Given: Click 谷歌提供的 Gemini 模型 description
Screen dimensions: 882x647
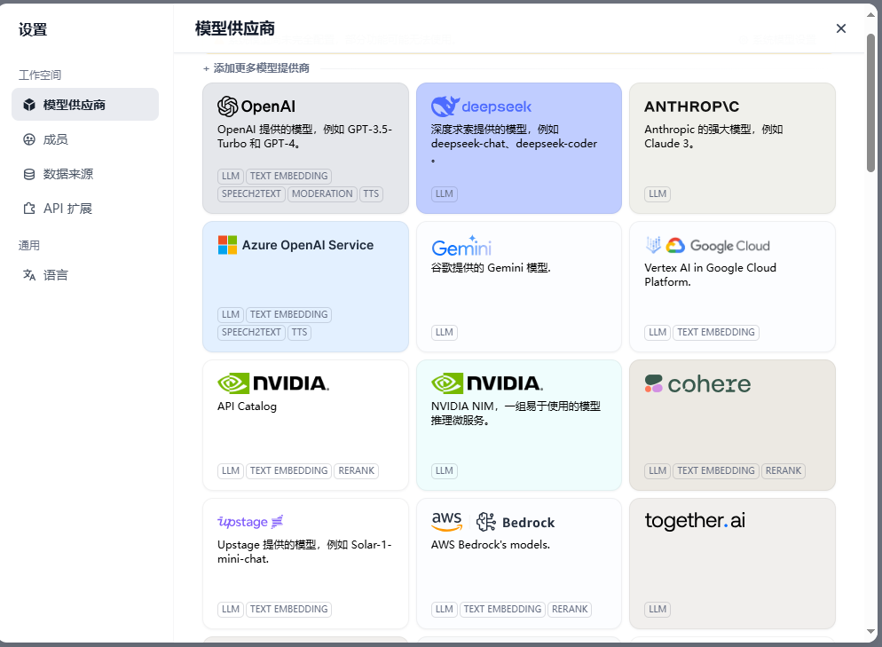Looking at the screenshot, I should point(491,268).
